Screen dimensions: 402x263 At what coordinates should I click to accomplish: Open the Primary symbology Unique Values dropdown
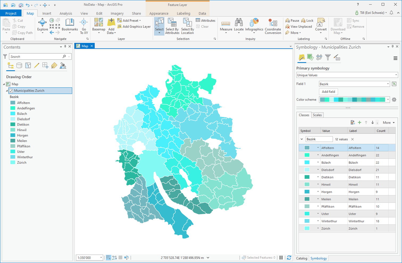(x=347, y=75)
